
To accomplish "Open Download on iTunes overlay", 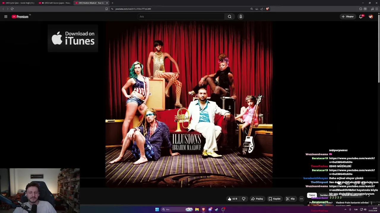I will point(73,38).
